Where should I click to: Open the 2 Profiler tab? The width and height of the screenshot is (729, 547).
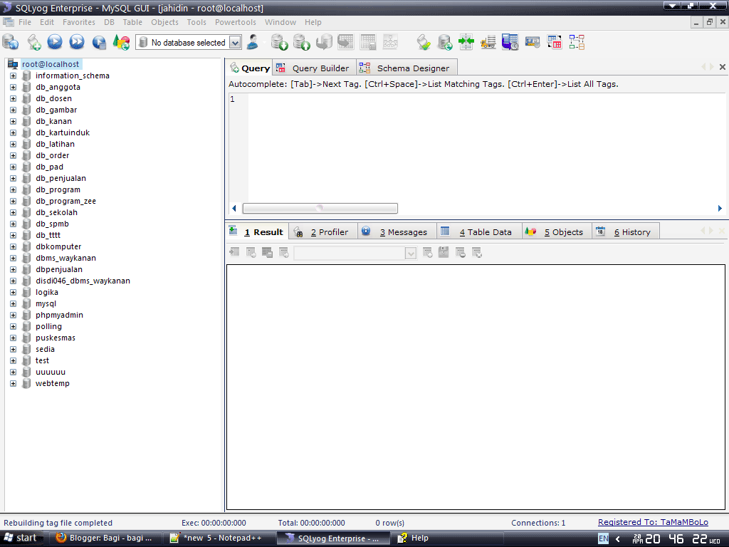[x=322, y=231]
